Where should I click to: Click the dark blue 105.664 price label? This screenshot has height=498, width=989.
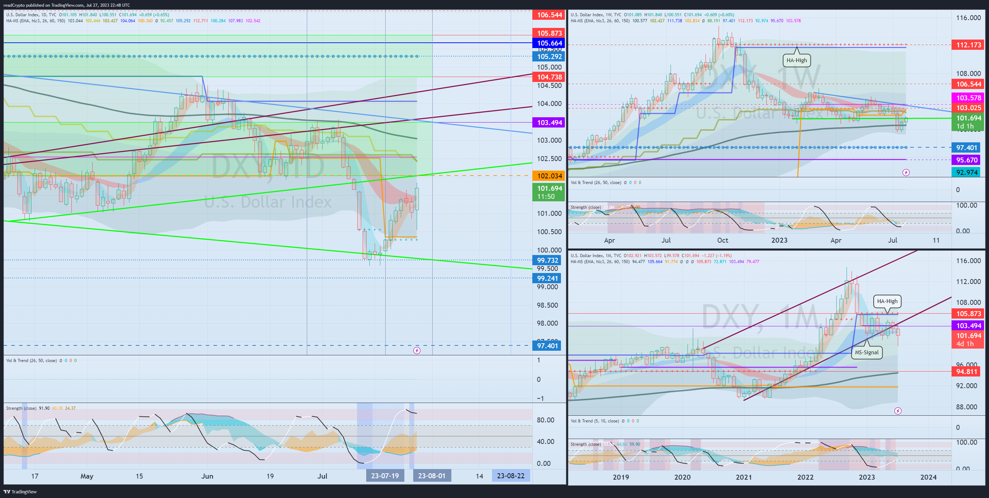pos(549,43)
